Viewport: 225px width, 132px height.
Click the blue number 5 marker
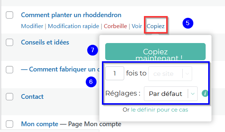point(188,23)
